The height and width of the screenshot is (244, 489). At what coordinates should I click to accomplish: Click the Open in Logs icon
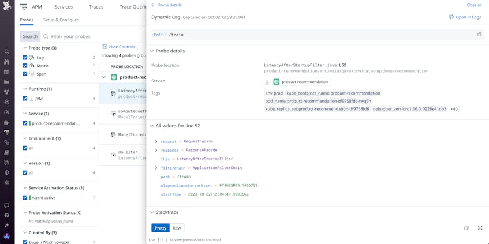tap(451, 17)
